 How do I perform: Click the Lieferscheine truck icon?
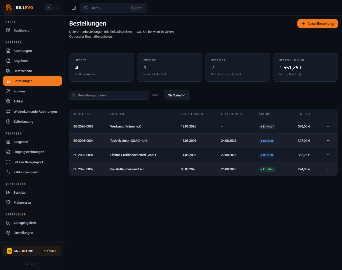point(8,71)
